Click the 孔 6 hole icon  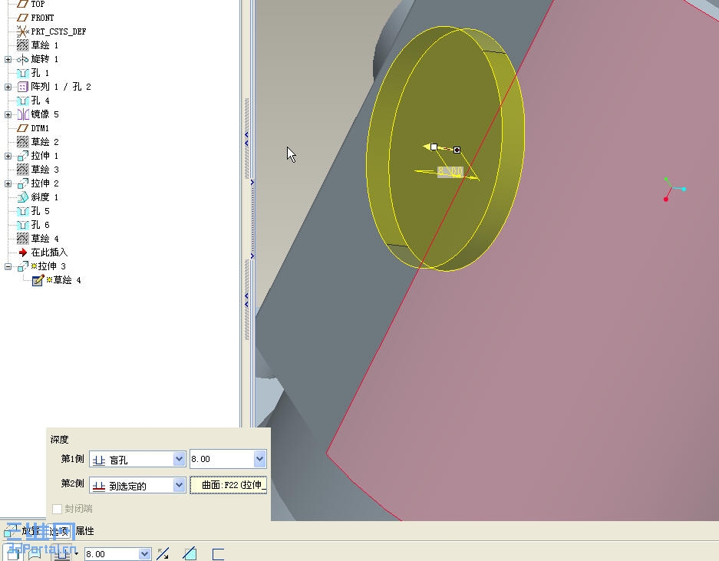(22, 225)
